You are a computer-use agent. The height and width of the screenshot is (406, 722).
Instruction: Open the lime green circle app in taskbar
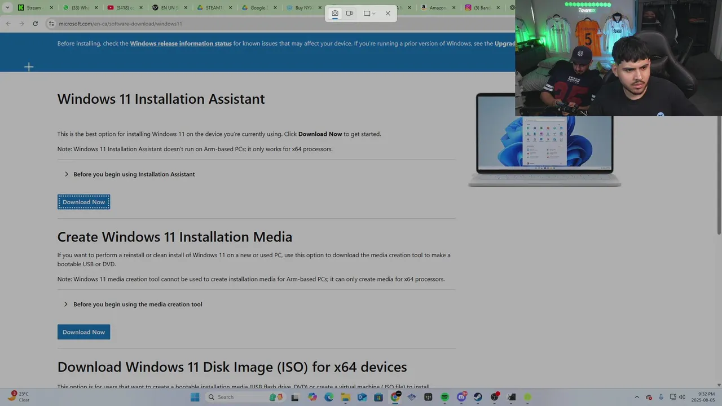click(528, 397)
